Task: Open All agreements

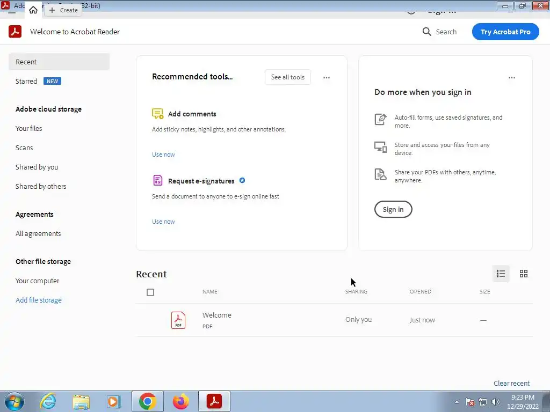Action: [x=38, y=234]
